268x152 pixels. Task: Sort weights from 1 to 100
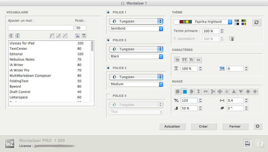(77, 35)
